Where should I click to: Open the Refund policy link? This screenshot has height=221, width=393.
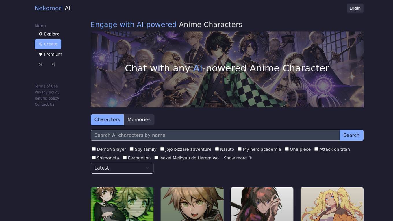click(x=47, y=98)
